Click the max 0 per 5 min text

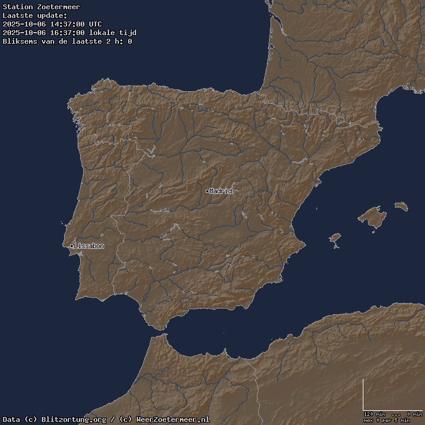(x=386, y=420)
